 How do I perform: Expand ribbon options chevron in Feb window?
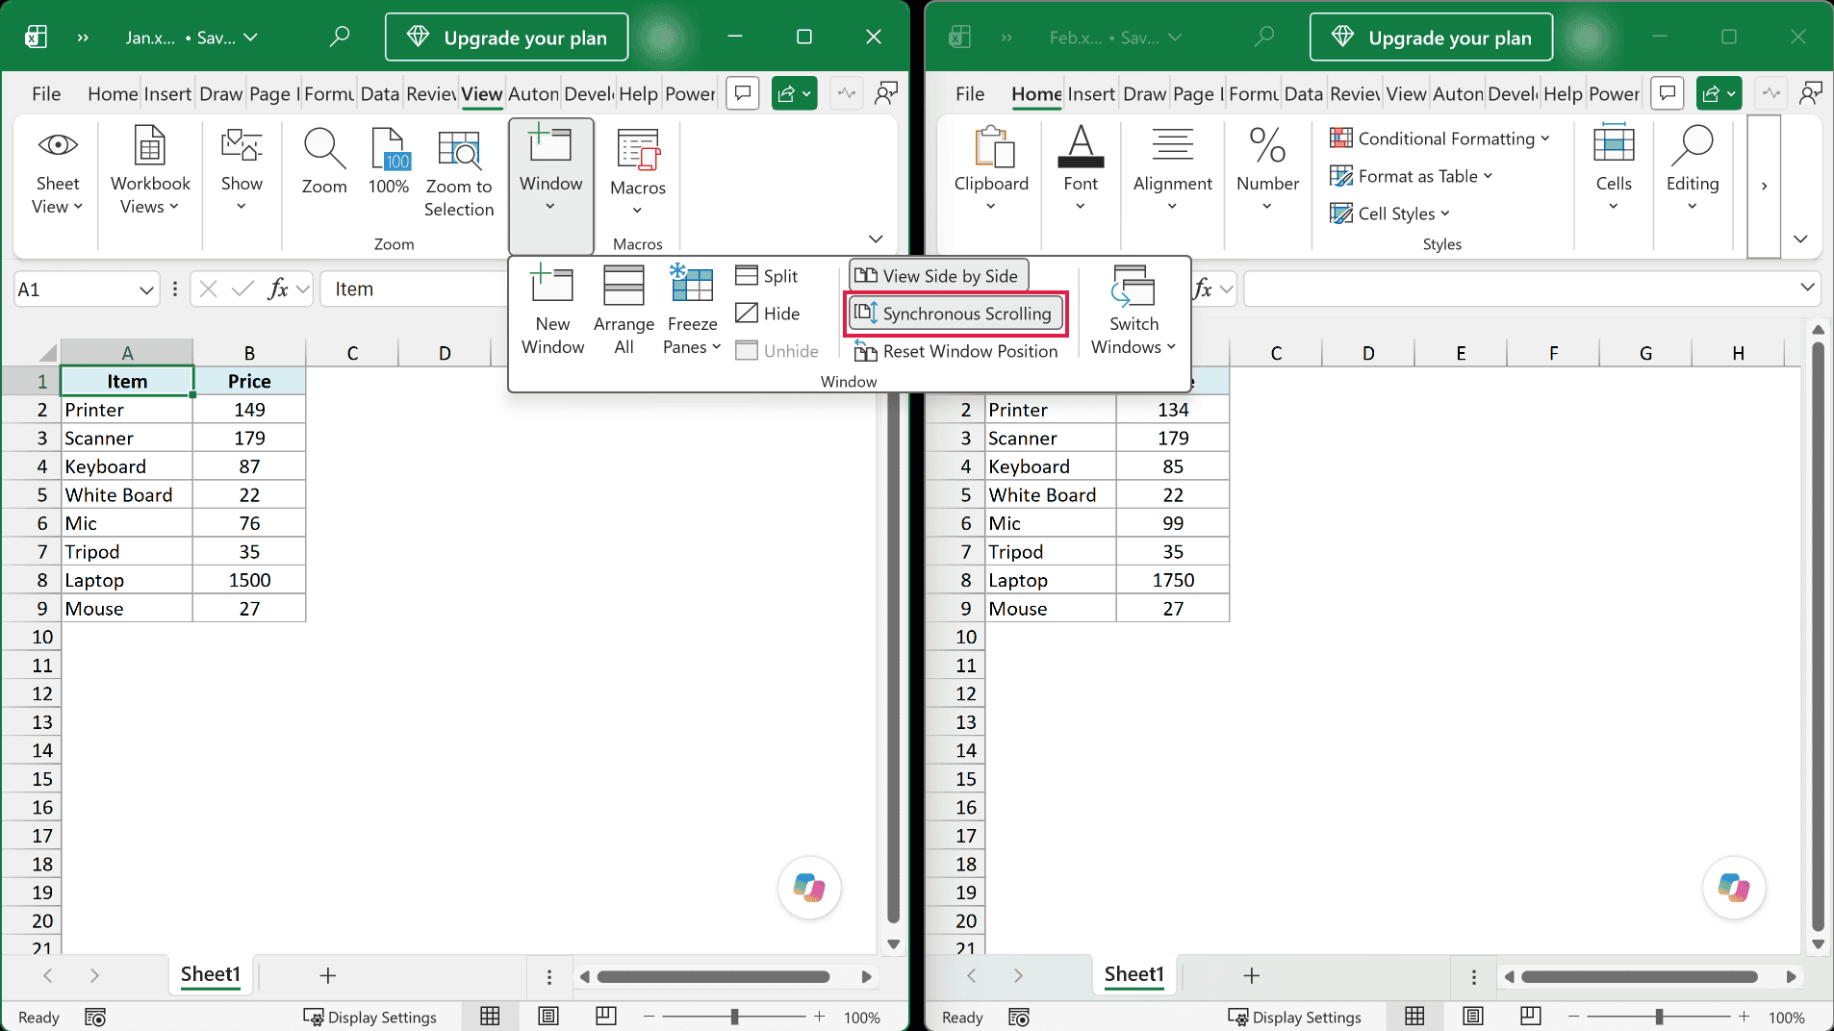coord(1800,239)
